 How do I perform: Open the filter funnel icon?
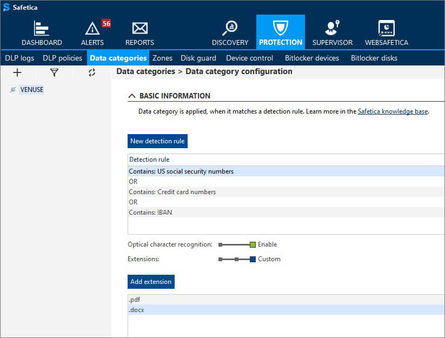[54, 72]
